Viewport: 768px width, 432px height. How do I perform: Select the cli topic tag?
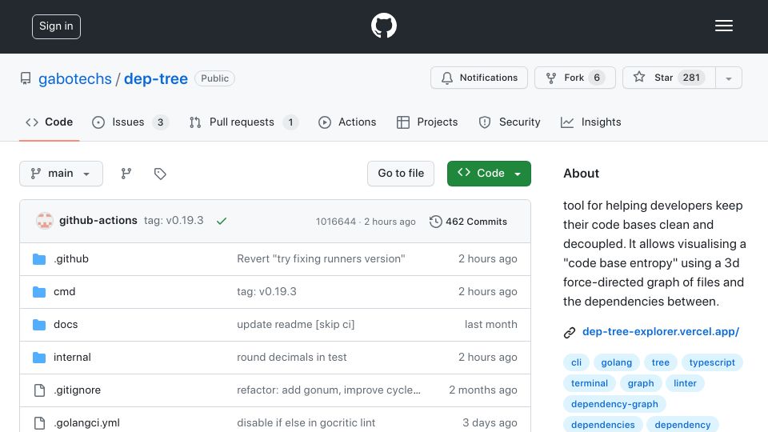pos(576,362)
